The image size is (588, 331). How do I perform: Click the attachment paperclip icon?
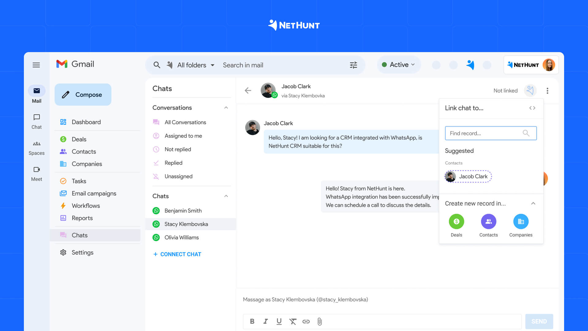click(319, 321)
